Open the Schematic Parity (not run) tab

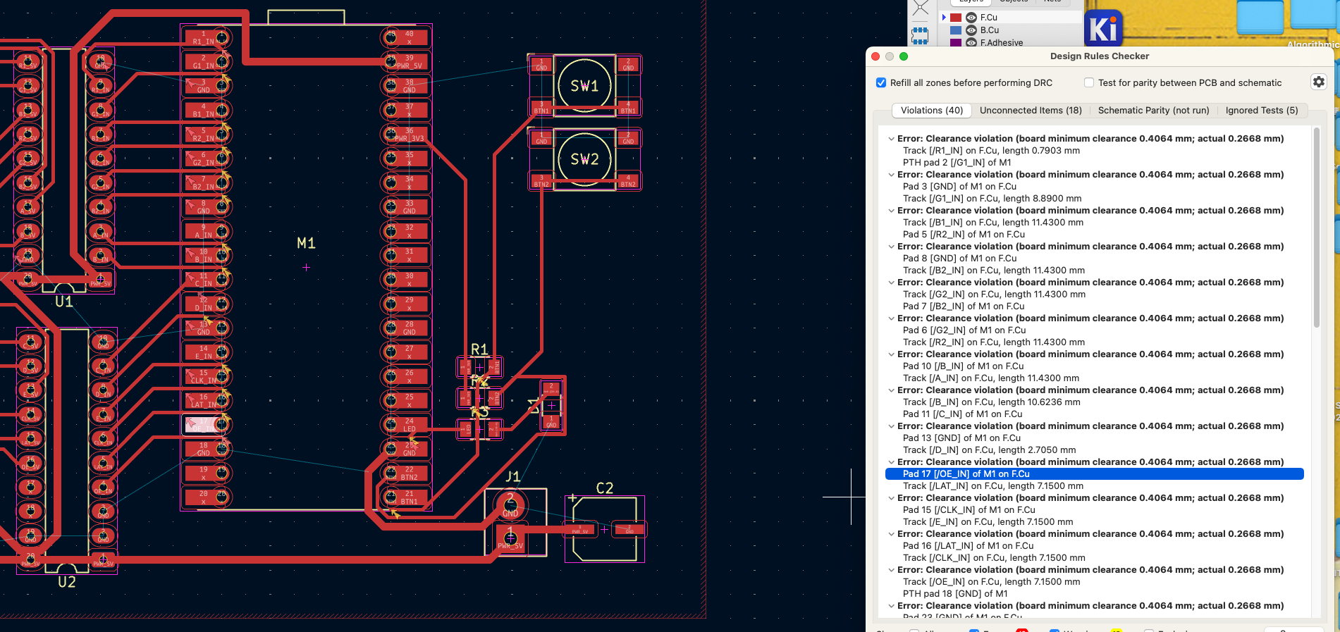click(1153, 111)
